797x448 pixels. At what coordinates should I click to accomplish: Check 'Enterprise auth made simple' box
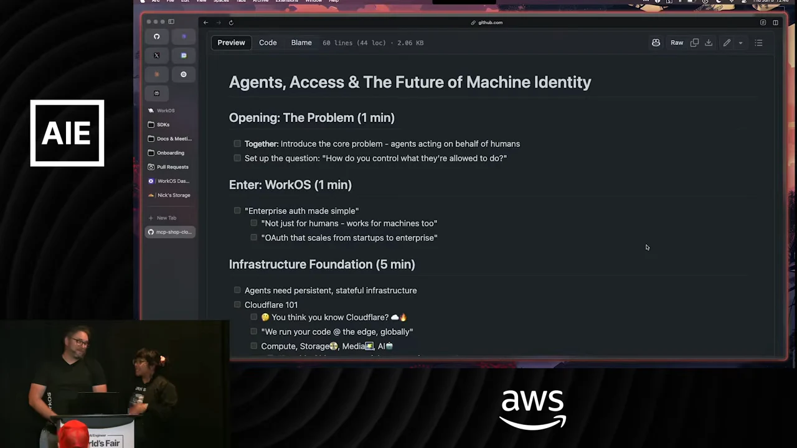[x=237, y=211]
